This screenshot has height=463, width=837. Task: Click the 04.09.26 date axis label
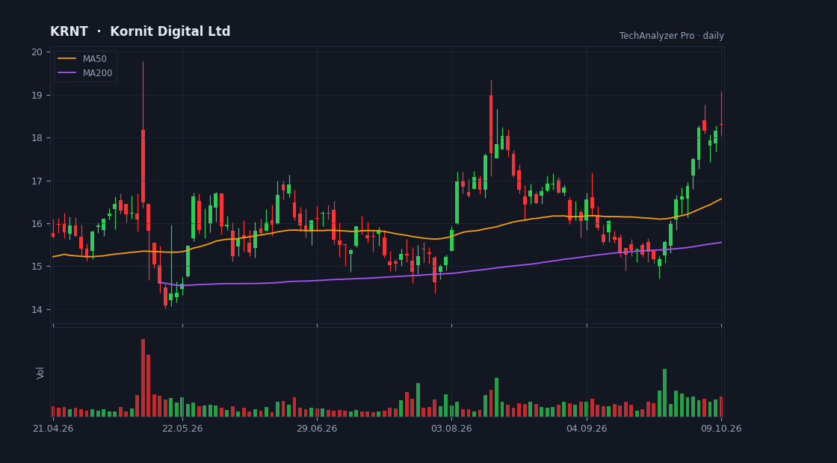[x=587, y=429]
